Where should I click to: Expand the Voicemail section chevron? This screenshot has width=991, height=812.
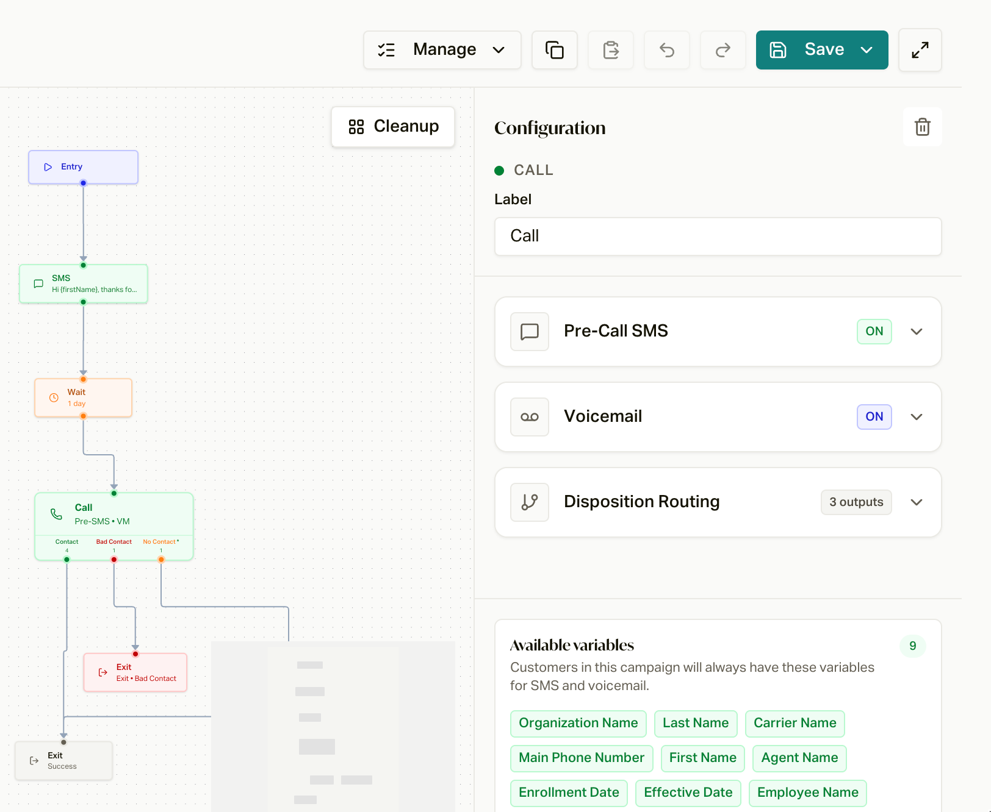(x=917, y=417)
